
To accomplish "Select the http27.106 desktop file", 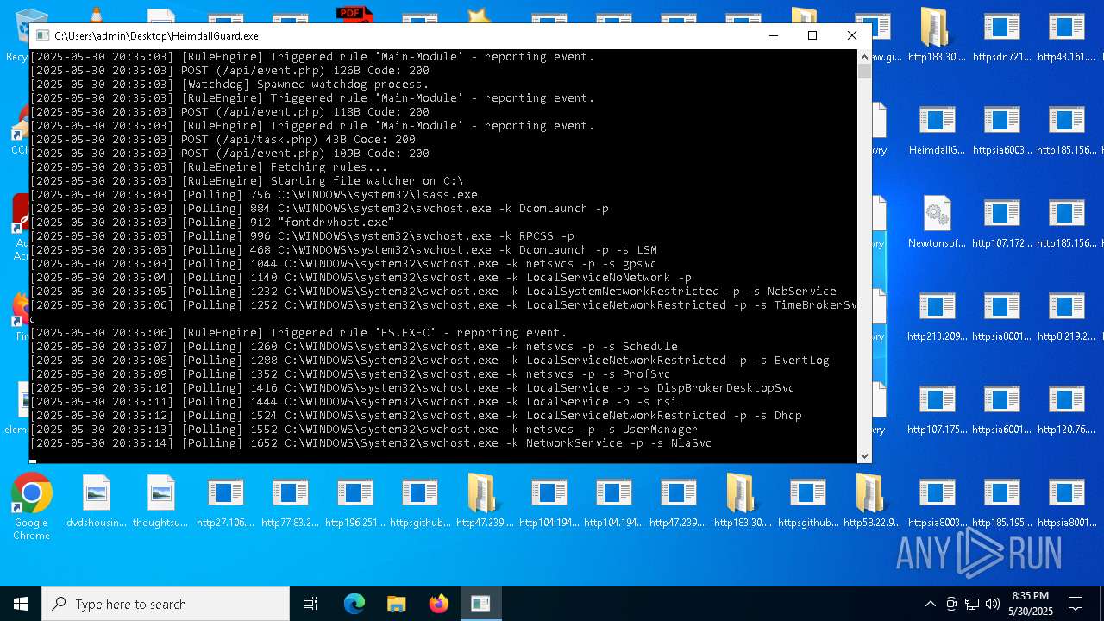I will coord(225,500).
